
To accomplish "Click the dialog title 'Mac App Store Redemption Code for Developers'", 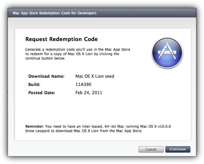I will (55, 13).
